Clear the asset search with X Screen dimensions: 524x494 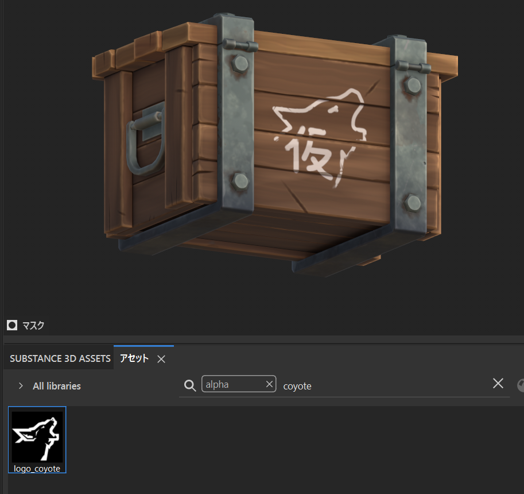point(498,384)
